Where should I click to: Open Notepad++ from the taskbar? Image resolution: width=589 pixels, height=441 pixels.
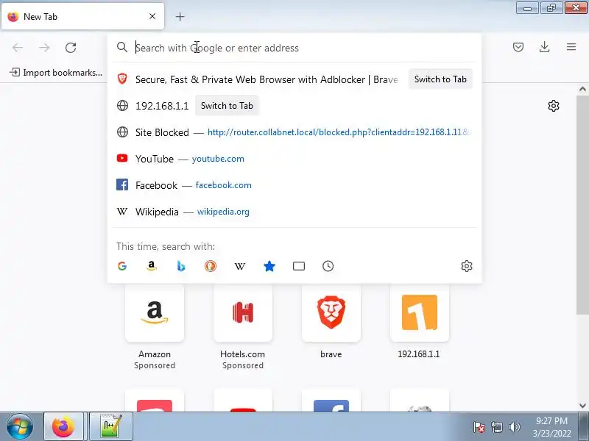111,427
